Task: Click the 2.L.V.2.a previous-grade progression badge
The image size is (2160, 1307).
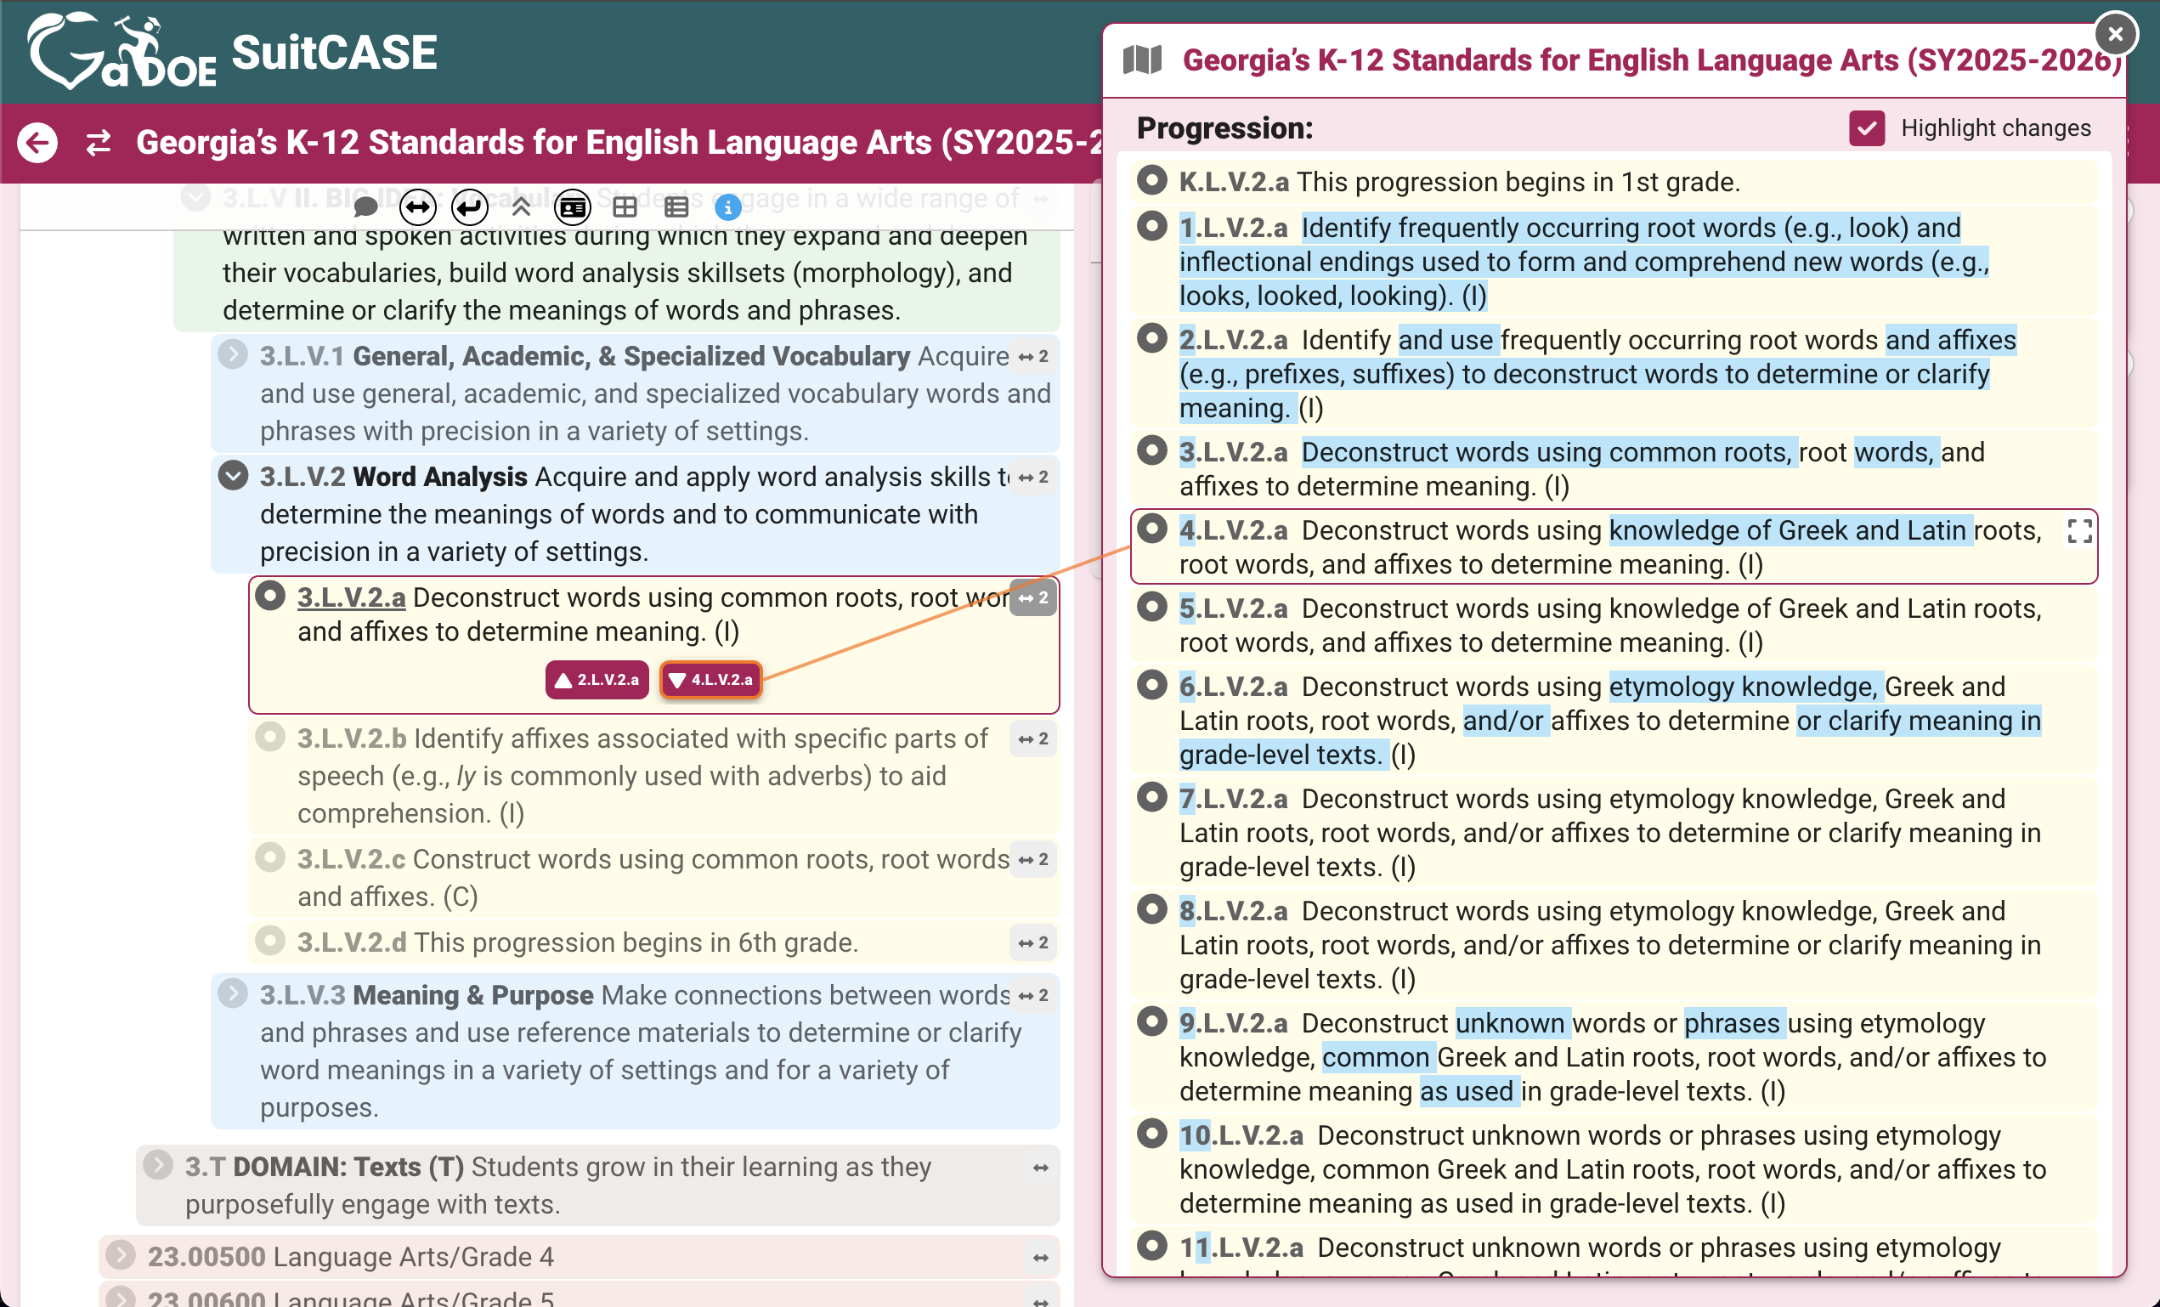Action: point(597,680)
